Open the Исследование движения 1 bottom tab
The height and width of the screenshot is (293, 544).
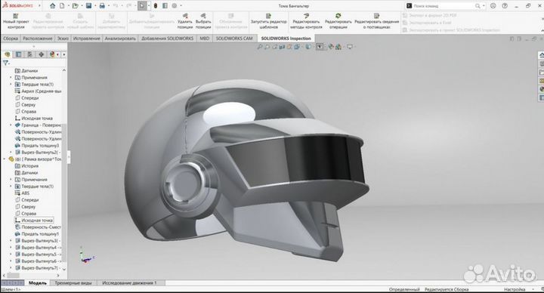pos(129,283)
